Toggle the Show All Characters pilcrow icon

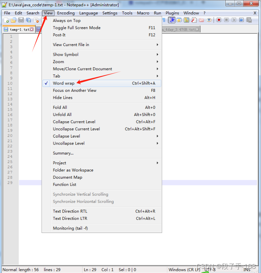pos(164,20)
